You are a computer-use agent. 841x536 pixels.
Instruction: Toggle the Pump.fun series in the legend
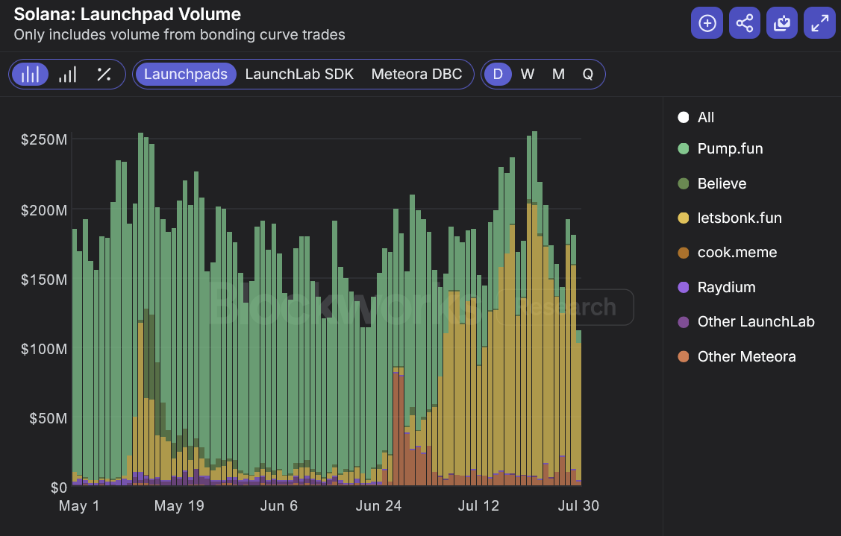coord(720,148)
